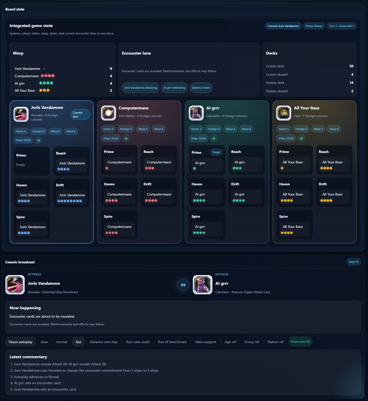Open the Age ref panel
The height and width of the screenshot is (401, 368).
(230, 342)
